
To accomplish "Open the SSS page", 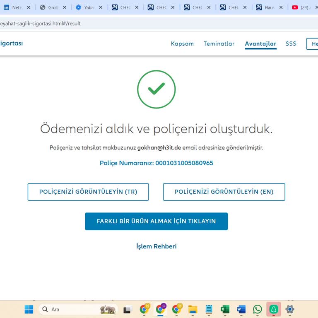I will tap(291, 44).
